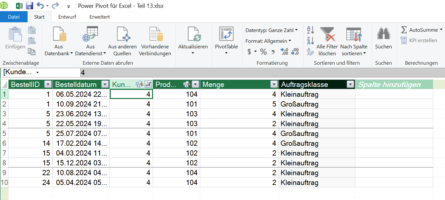
Task: Open the active filter button on Kun... column
Action: (148, 85)
